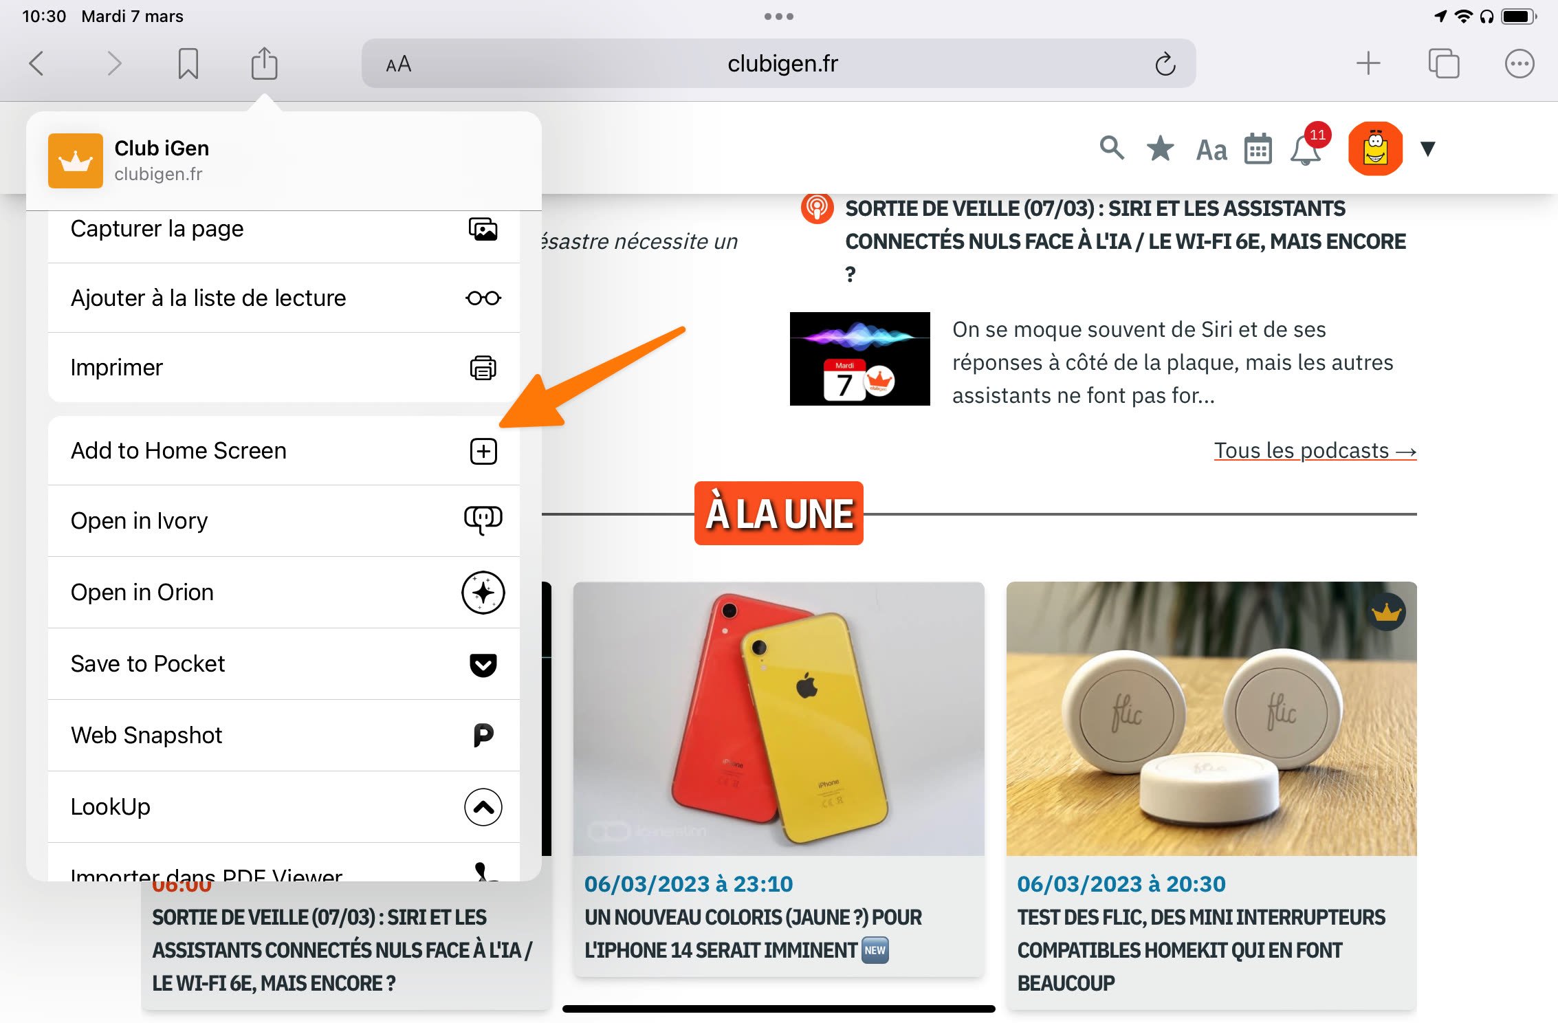Screen dimensions: 1558x1023
Task: Open the Flic buttons article image
Action: [1211, 718]
